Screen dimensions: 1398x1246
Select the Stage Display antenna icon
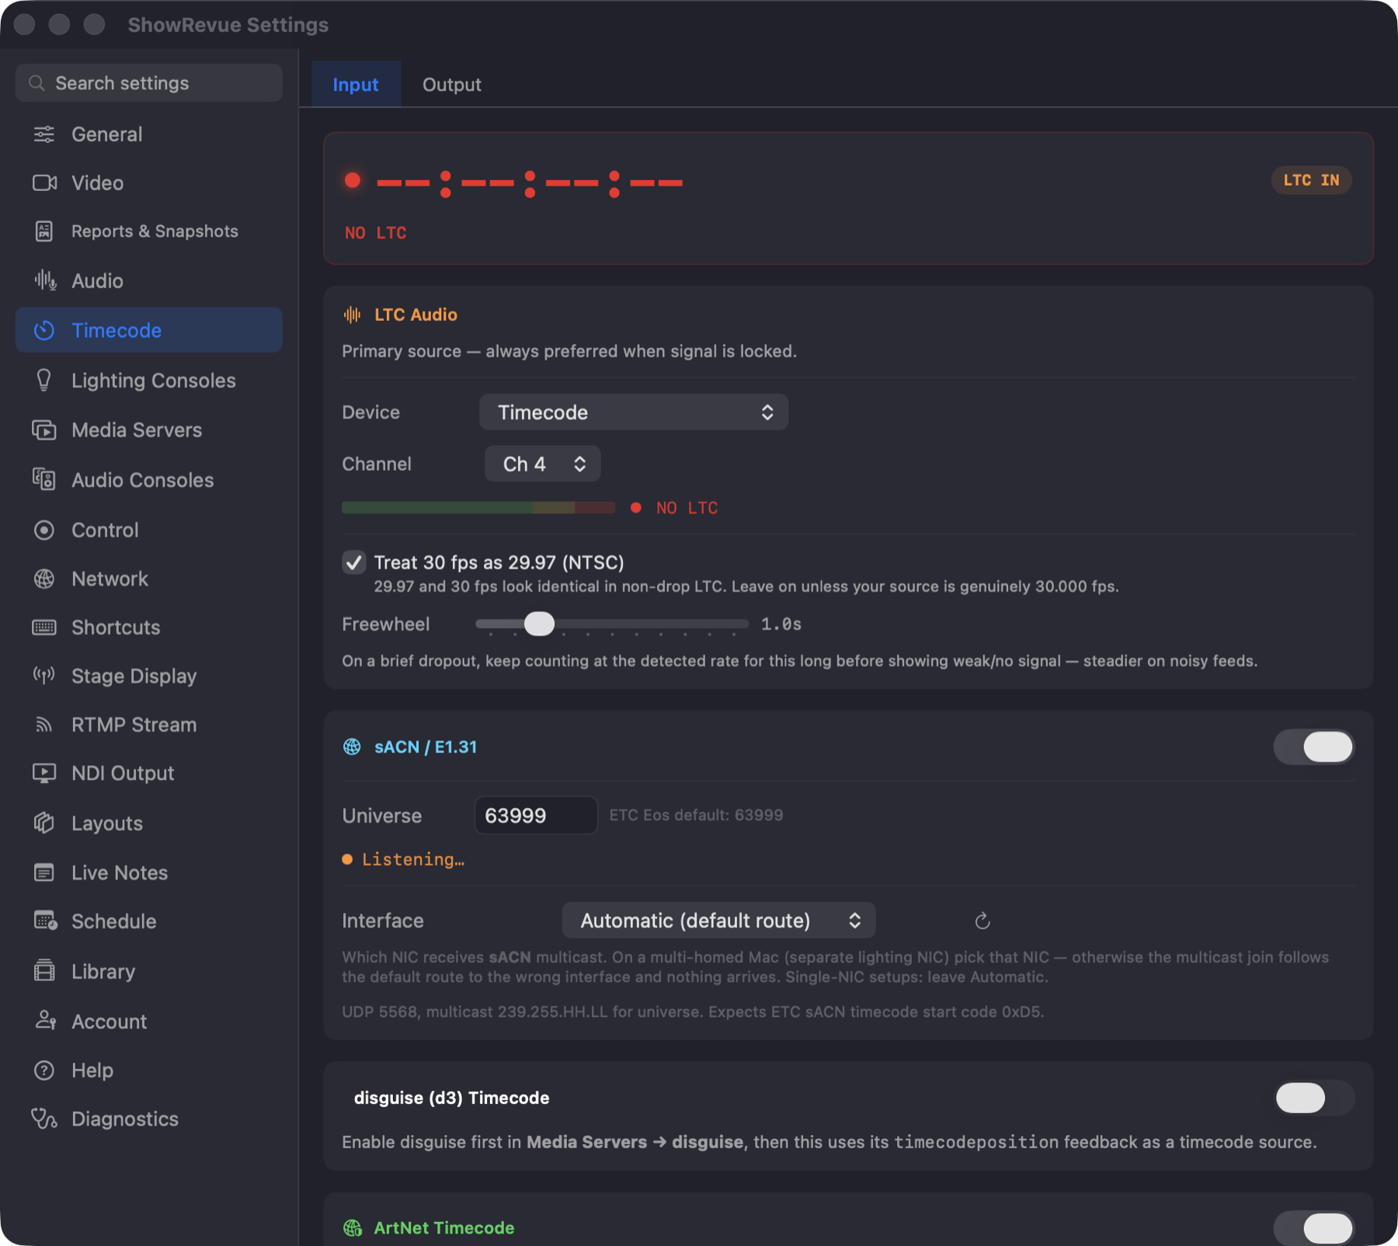tap(44, 676)
